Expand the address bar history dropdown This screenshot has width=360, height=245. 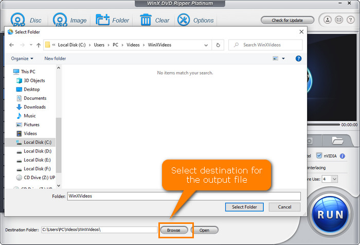click(x=206, y=45)
